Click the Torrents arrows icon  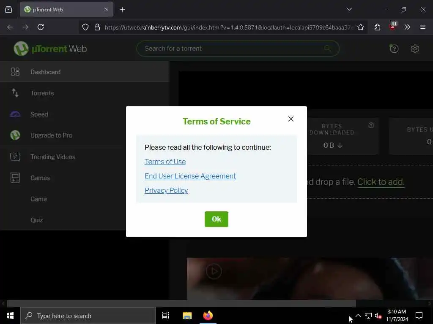coord(15,93)
